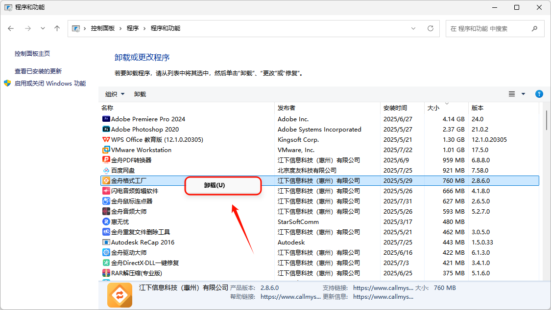Click the Adobe Photoshop 2020 app icon
Viewport: 551px width, 310px height.
point(106,129)
